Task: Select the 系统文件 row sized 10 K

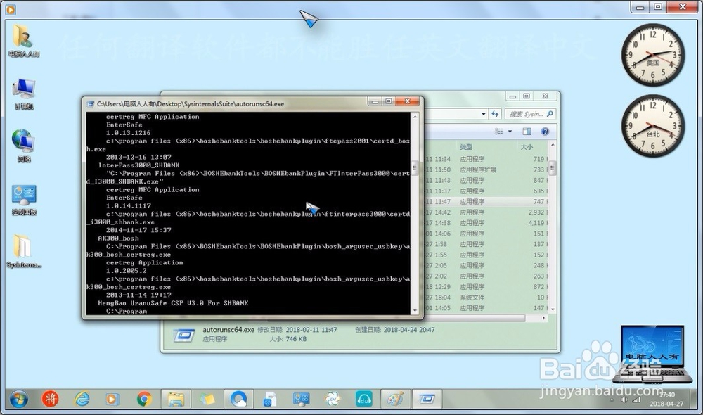Action: click(486, 298)
